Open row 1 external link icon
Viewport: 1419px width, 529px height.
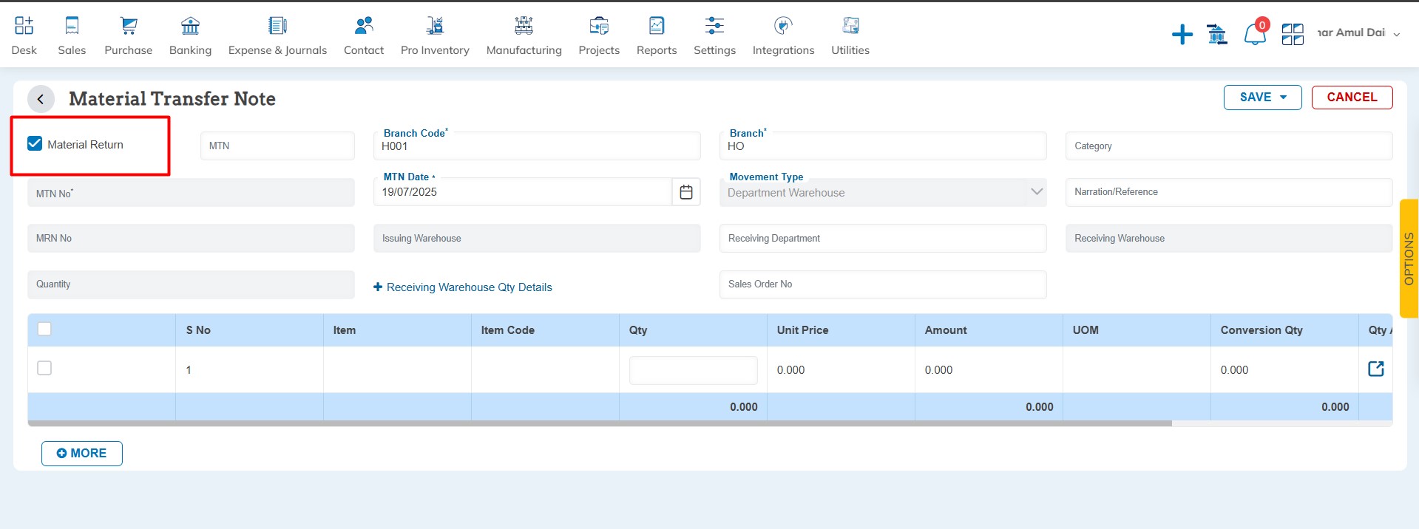coord(1376,369)
